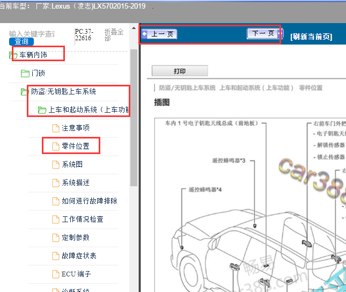The height and width of the screenshot is (292, 346).
Task: Click the 查询 search button
Action: click(x=21, y=41)
